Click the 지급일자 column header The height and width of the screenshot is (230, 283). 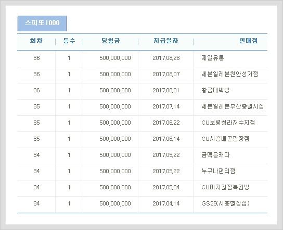click(x=166, y=41)
